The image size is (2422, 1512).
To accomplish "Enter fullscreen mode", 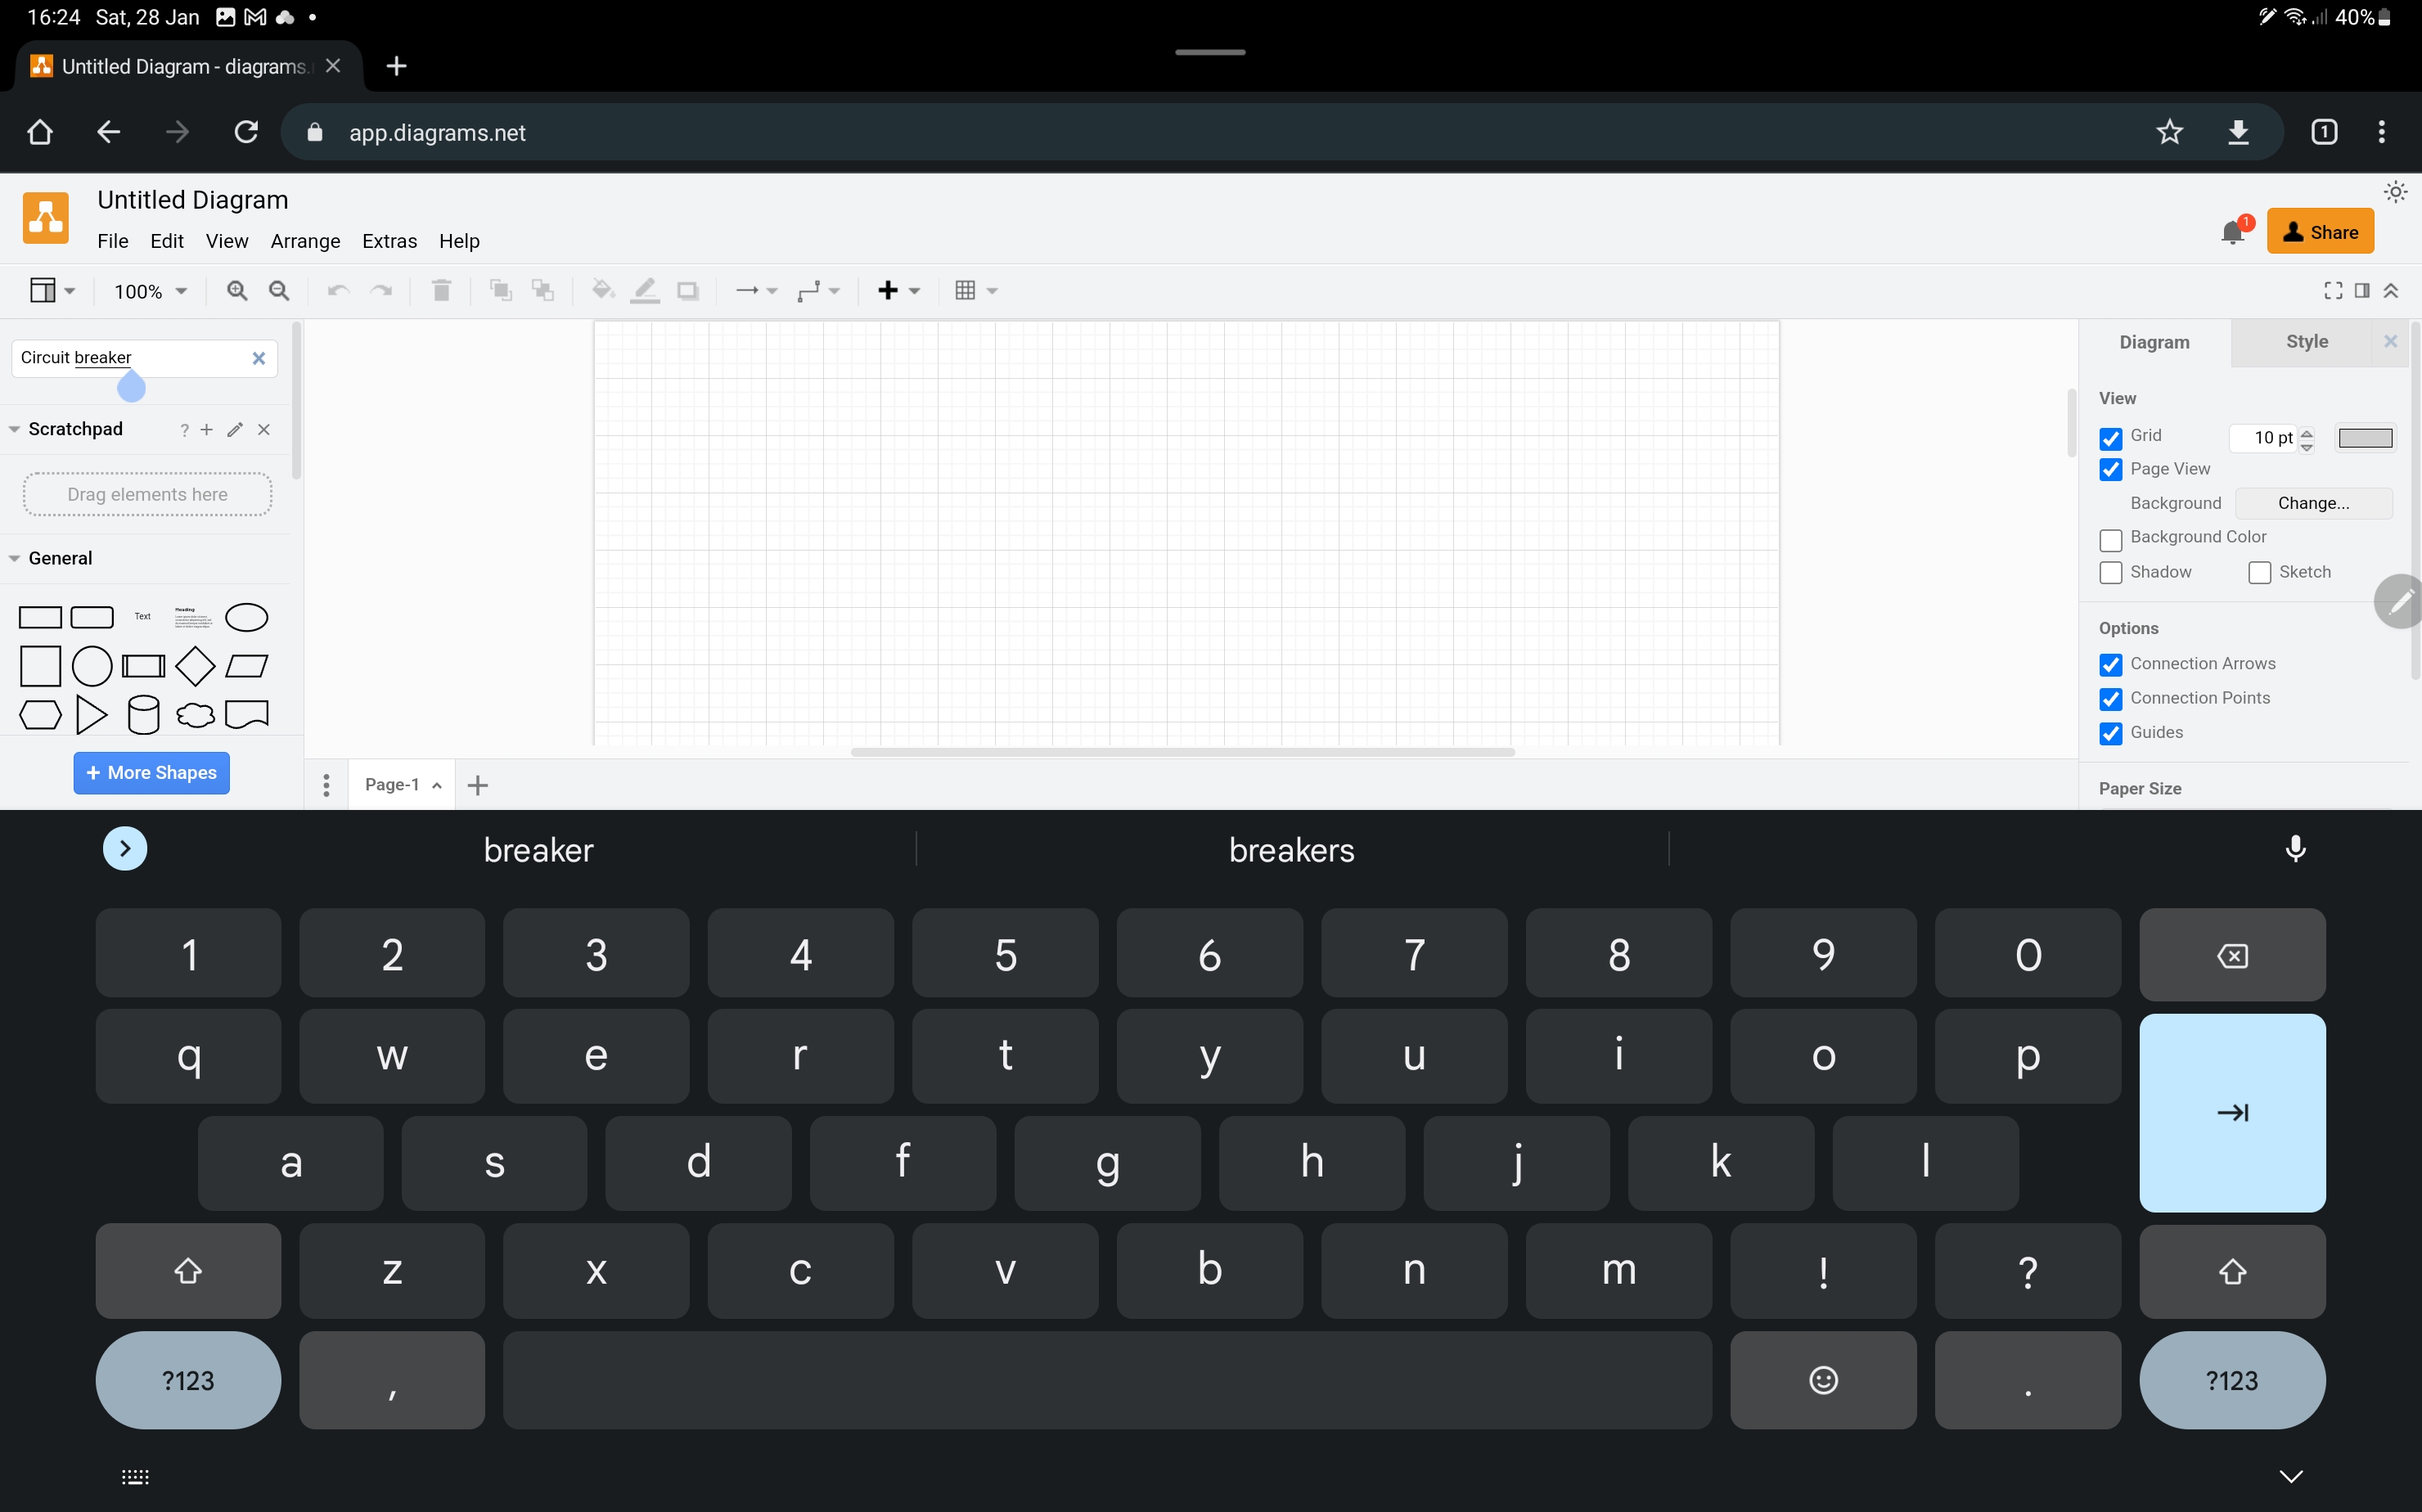I will (2333, 290).
